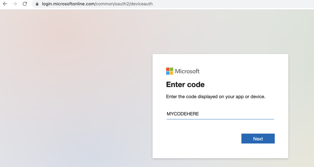This screenshot has height=167, width=314.
Task: Click the yellow square of Microsoft logo
Action: [171, 73]
